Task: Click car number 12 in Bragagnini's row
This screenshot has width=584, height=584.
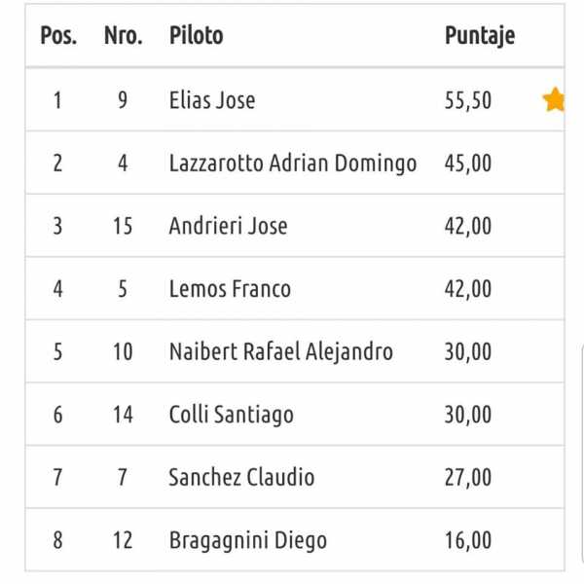Action: tap(123, 540)
